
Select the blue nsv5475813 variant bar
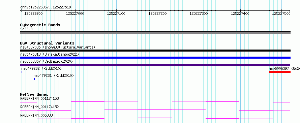155,58
